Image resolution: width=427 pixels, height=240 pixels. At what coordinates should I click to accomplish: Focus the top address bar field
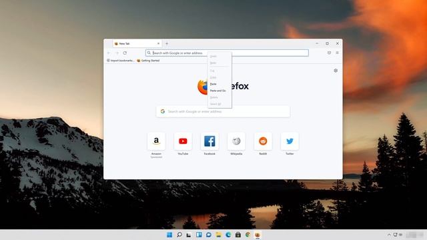227,53
